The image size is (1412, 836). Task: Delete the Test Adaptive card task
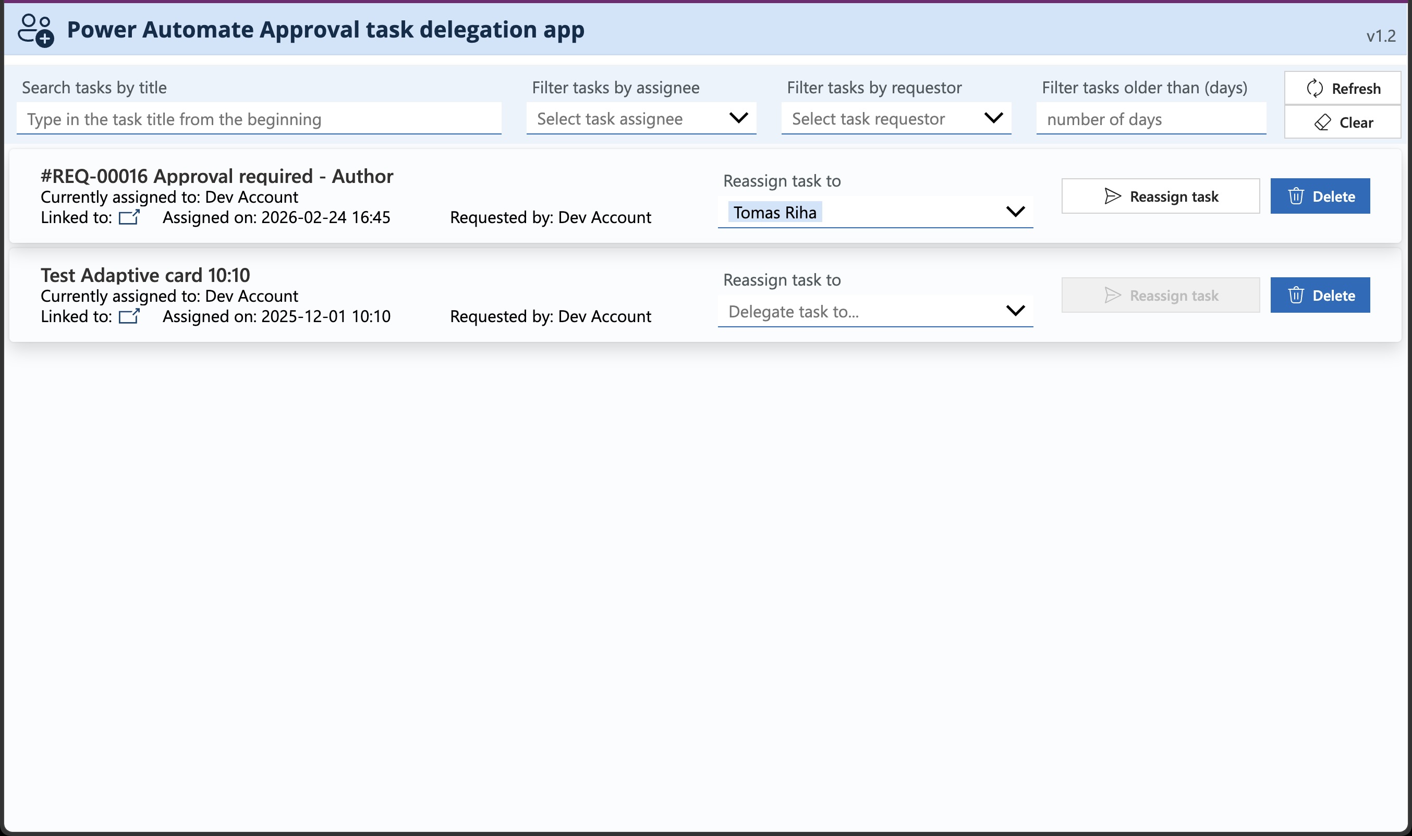click(1320, 294)
